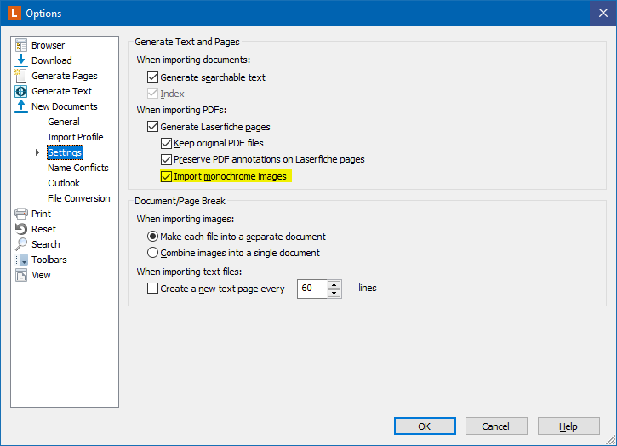The height and width of the screenshot is (446, 617).
Task: Click the Help button
Action: [x=568, y=426]
